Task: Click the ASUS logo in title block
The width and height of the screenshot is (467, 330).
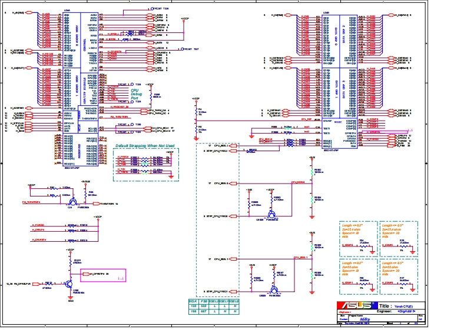Action: 355,306
